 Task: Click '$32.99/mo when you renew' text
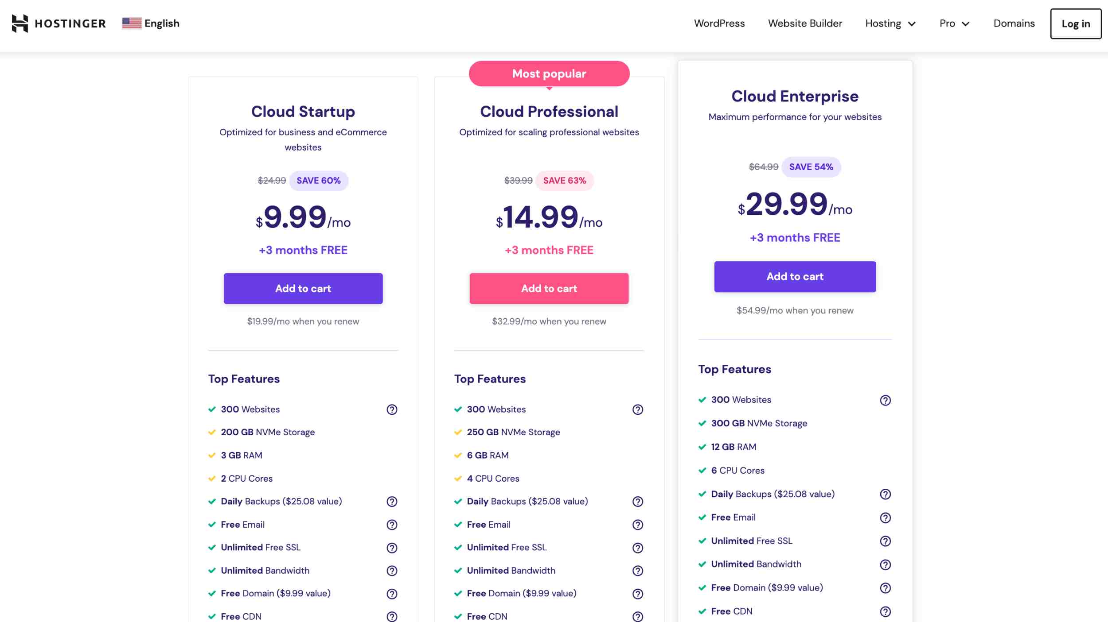[549, 321]
